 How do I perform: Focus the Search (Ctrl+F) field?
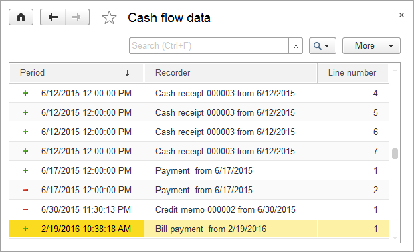point(209,46)
